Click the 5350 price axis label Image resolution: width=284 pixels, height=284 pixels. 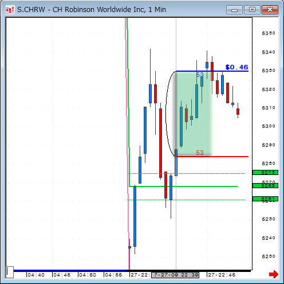(x=269, y=33)
